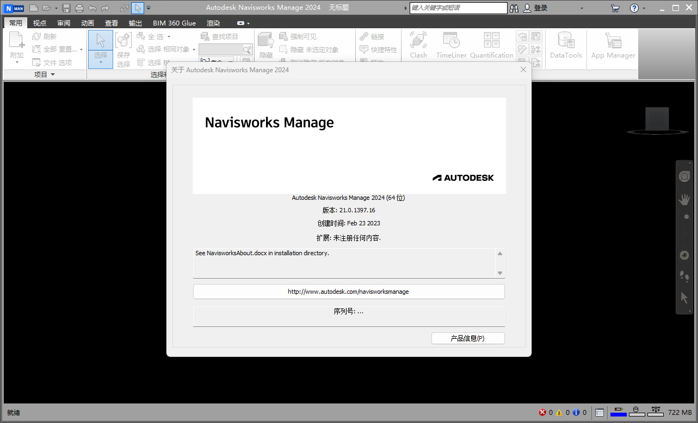Screen dimensions: 698x423
Task: Select the arrow cursor in navigation bar
Action: pos(684,298)
